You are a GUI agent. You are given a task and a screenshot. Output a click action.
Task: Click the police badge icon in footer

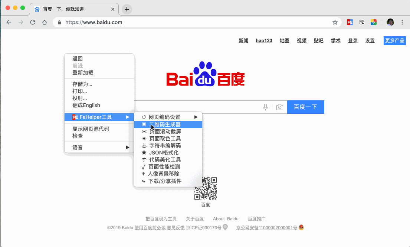(301, 227)
